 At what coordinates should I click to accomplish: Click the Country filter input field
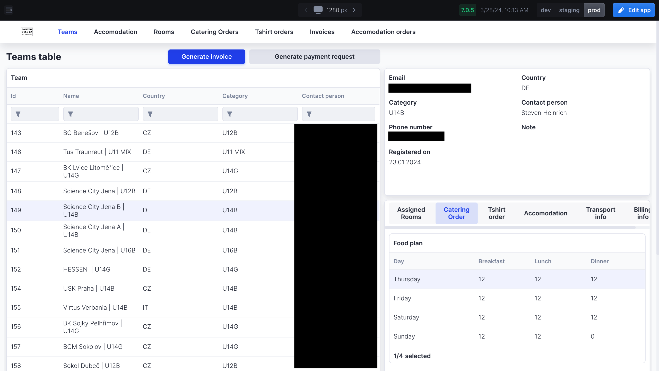180,114
